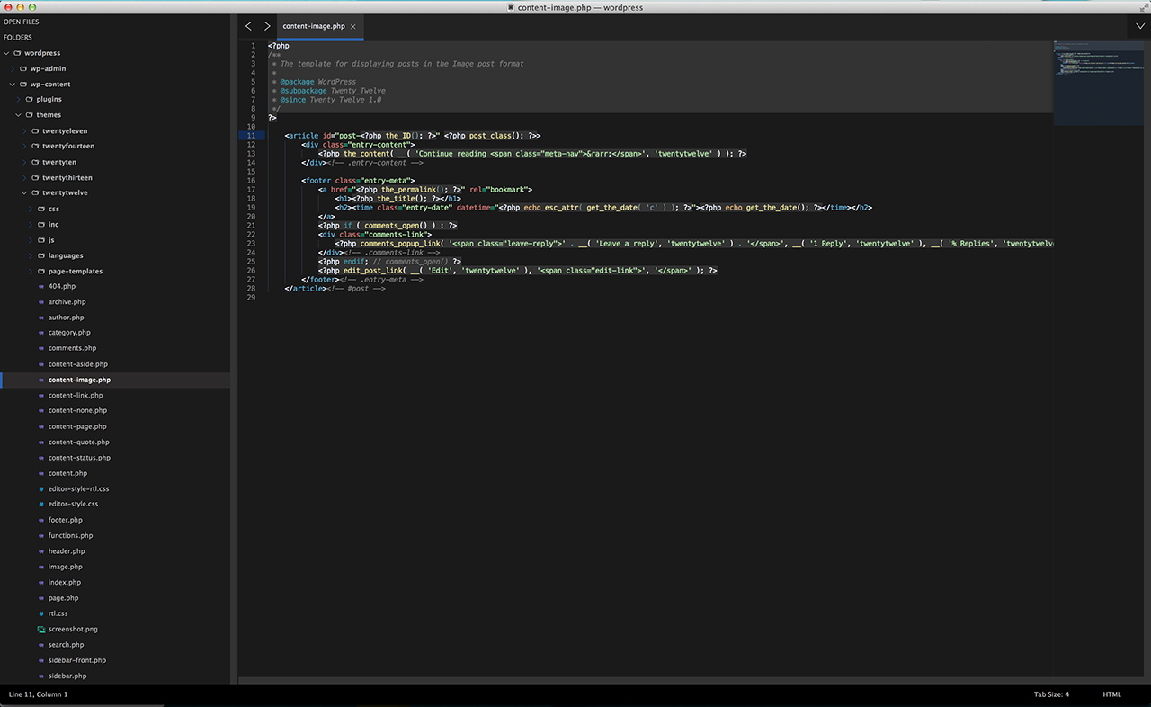
Task: Switch to the content-image.php tab
Action: tap(314, 26)
